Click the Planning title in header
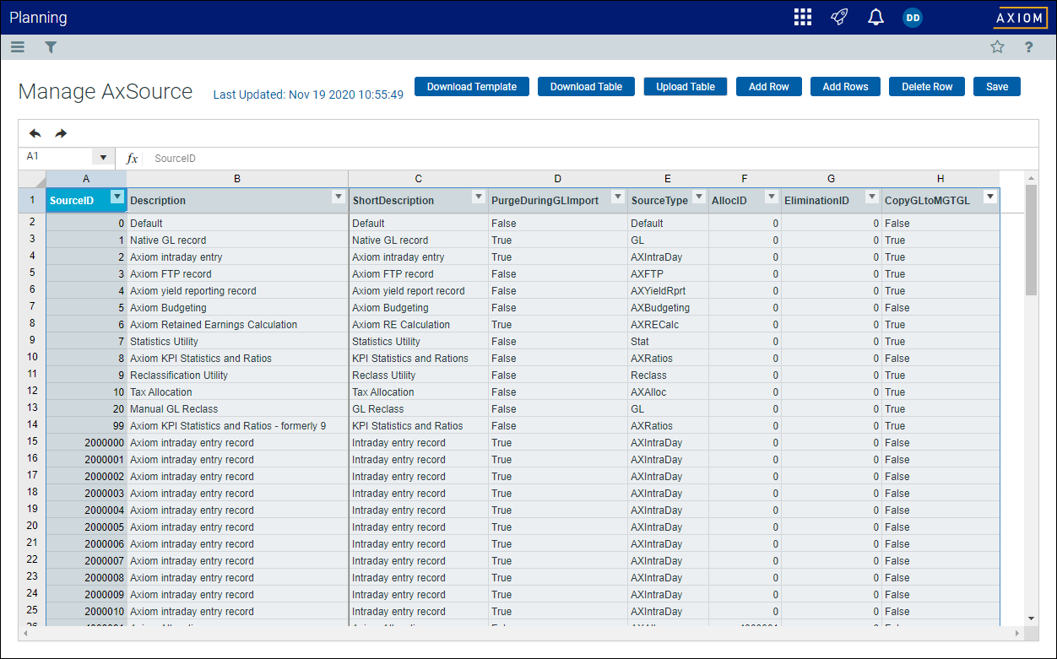Screen dimensions: 1057x659 click(x=38, y=18)
